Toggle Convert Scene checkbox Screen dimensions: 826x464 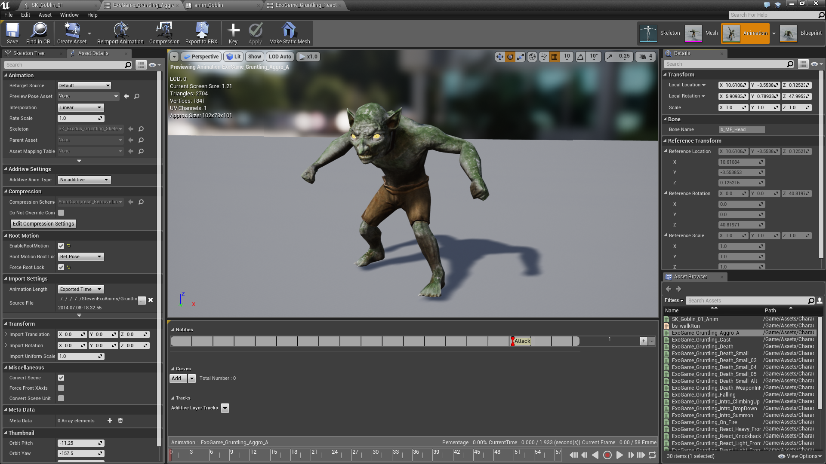click(x=61, y=378)
